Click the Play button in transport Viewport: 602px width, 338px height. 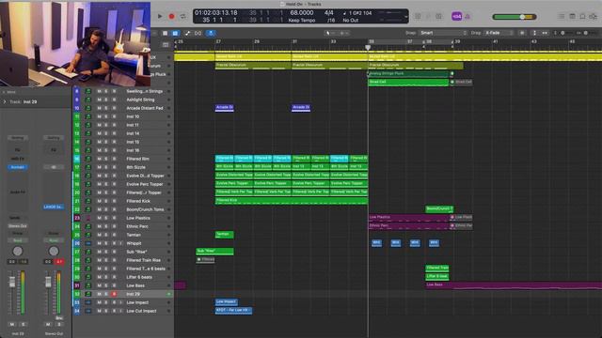pos(160,17)
